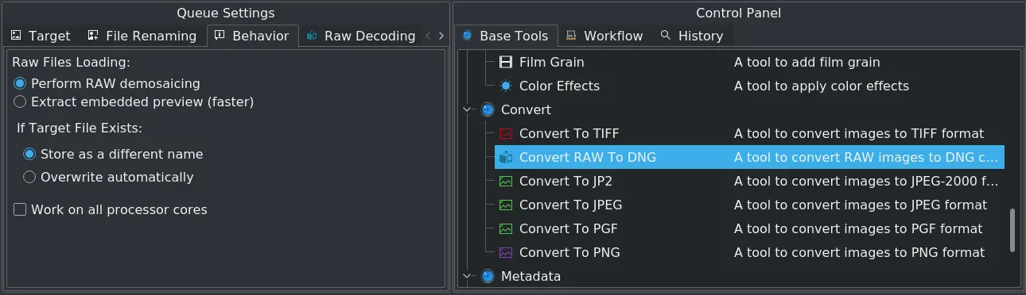Click the Convert To TIFF icon
This screenshot has width=1026, height=295.
tap(506, 133)
